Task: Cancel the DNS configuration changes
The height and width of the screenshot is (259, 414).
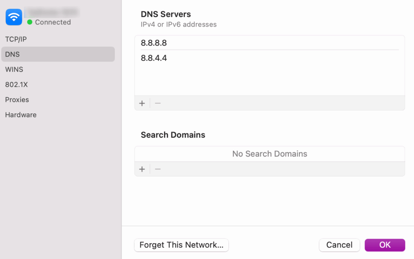Action: 339,245
